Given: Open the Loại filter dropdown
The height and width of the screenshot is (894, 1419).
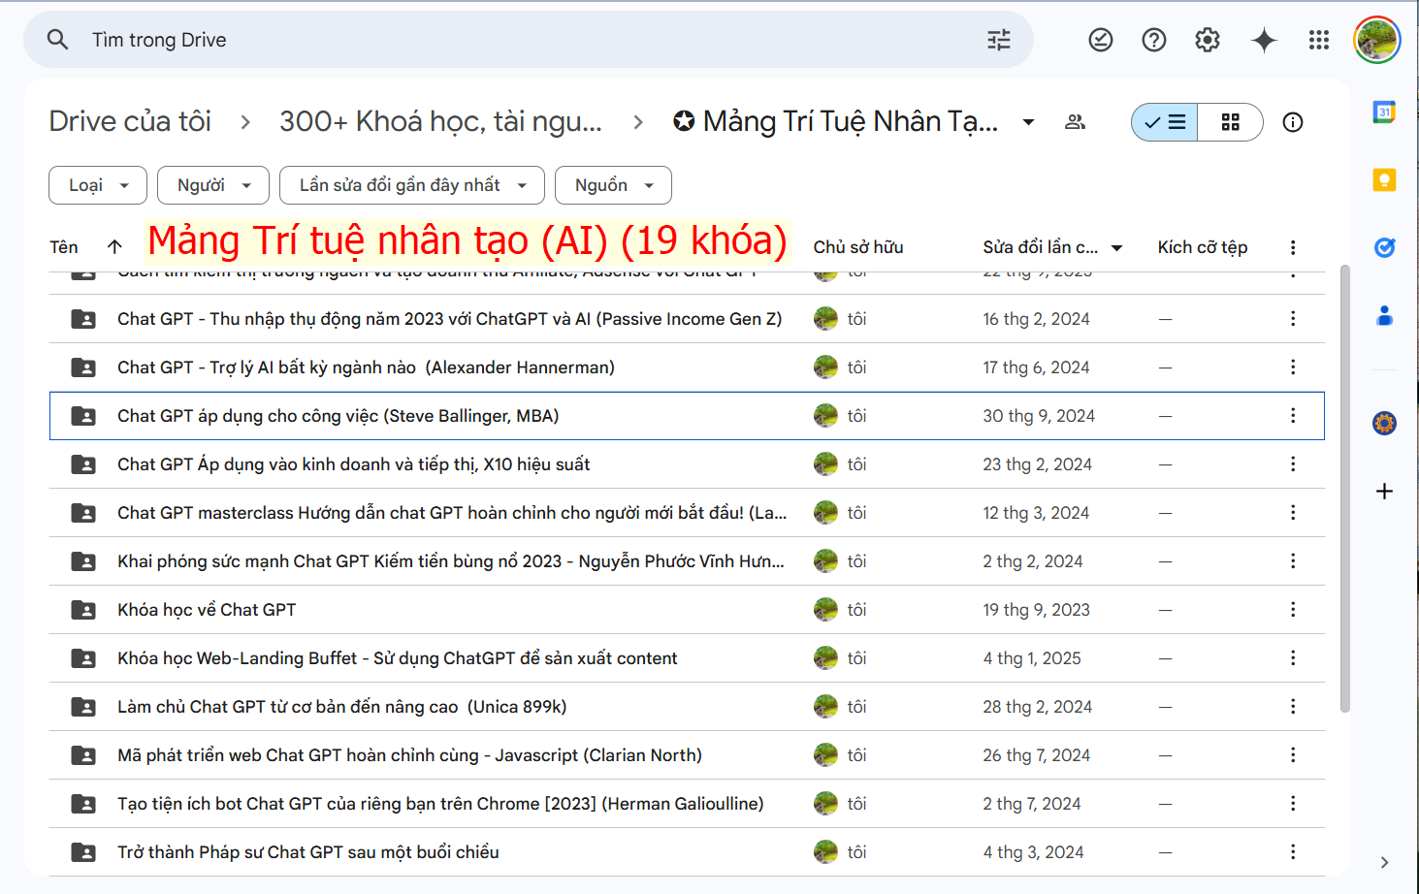Looking at the screenshot, I should coord(98,185).
